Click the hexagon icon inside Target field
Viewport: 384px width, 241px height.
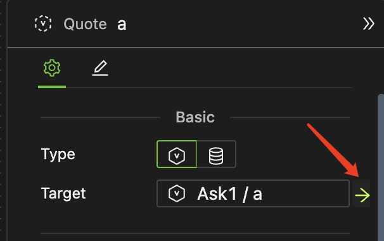[x=177, y=193]
